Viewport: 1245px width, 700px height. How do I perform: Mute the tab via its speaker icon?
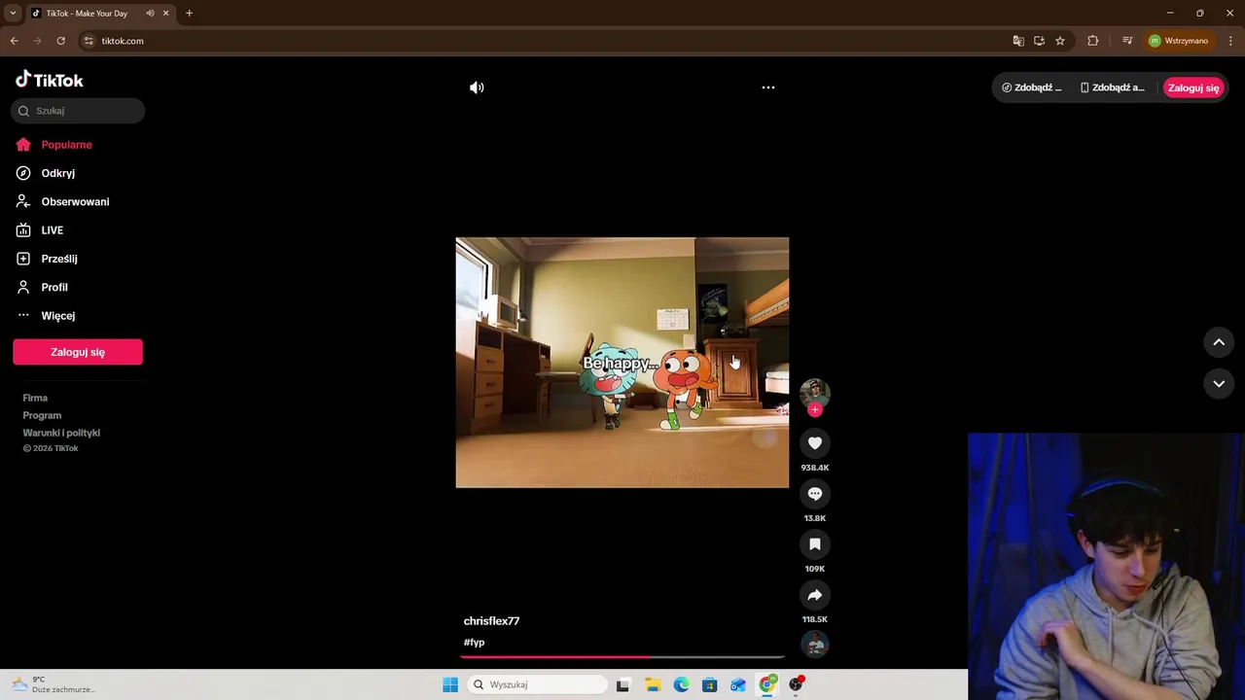[150, 13]
